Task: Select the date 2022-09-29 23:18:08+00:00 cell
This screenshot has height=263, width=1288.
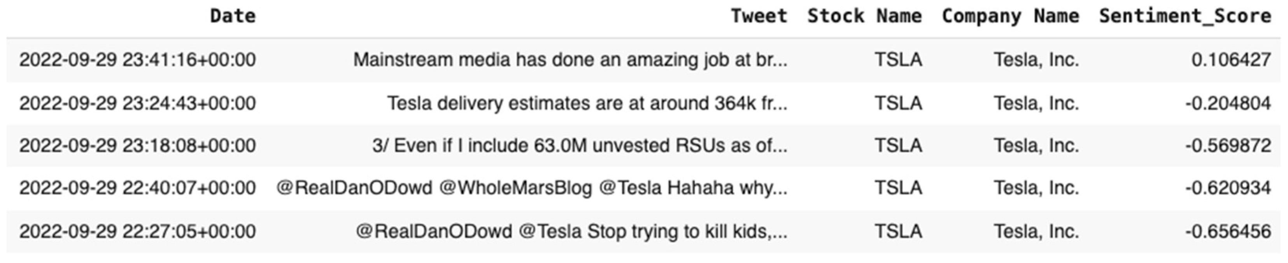Action: 137,146
